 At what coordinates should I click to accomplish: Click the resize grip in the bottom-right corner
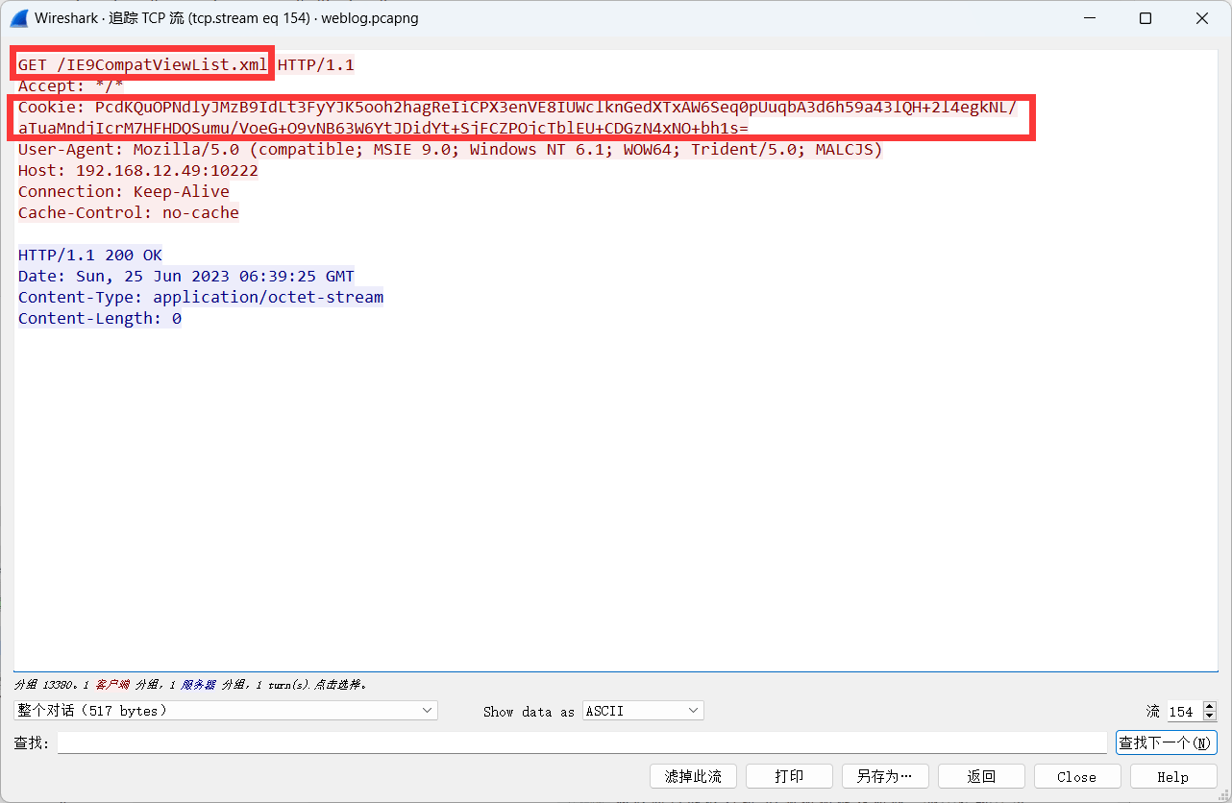pos(1224,795)
